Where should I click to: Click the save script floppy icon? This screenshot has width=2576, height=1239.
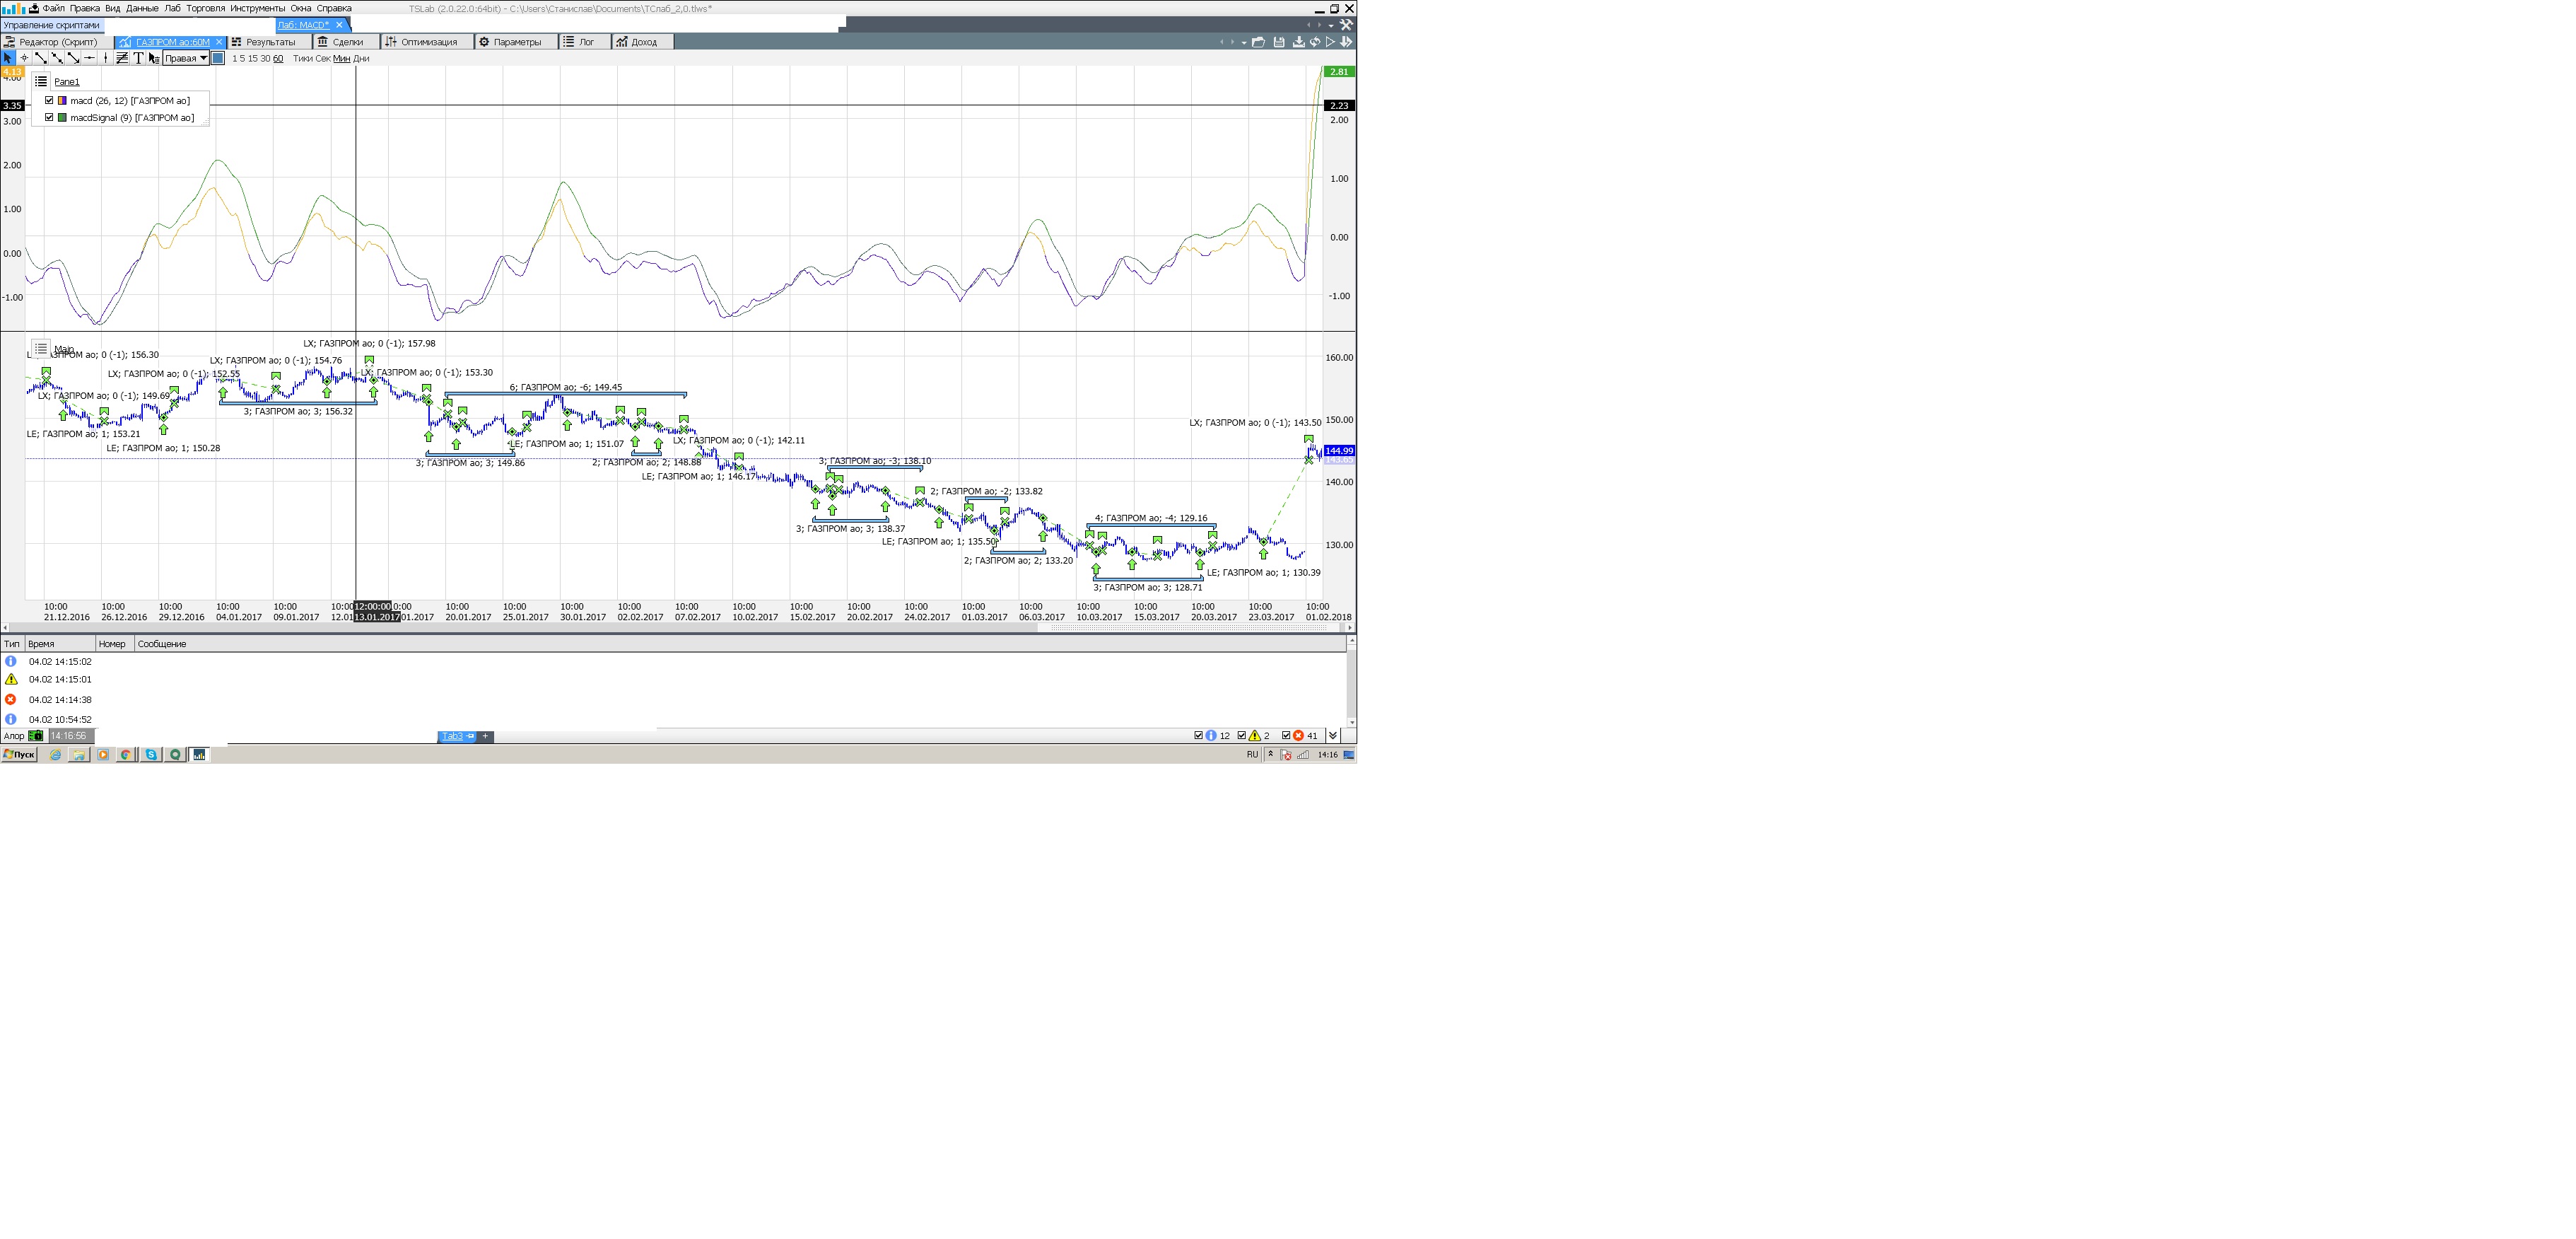click(1278, 42)
